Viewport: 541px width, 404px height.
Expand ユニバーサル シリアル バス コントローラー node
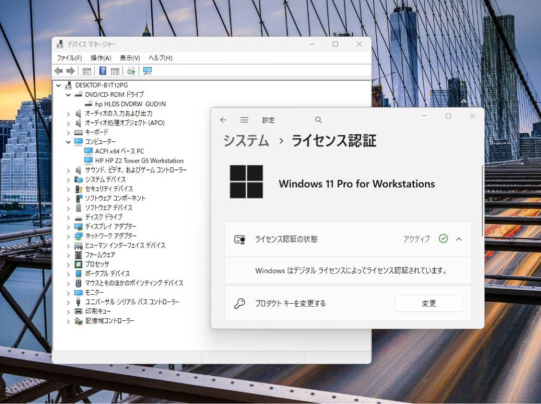[68, 302]
